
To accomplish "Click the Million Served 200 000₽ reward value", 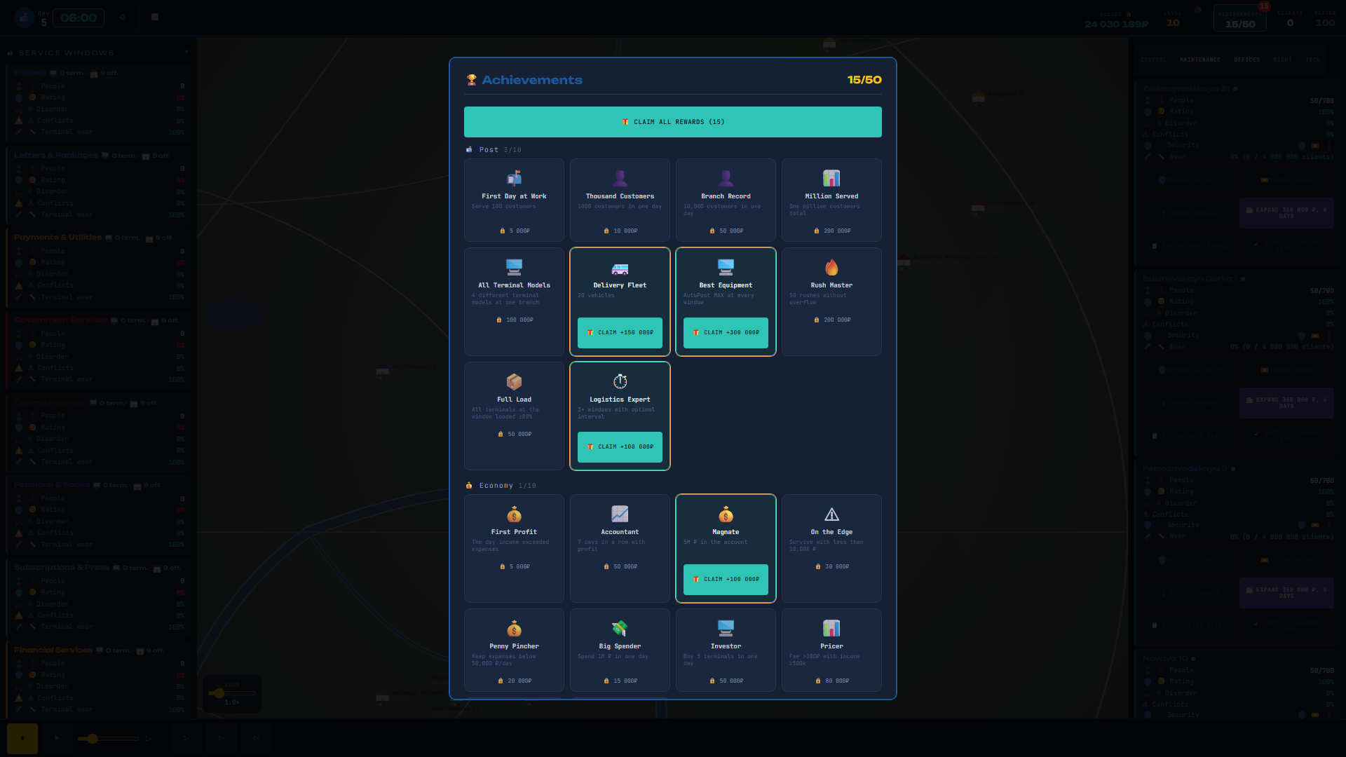I will coord(832,231).
